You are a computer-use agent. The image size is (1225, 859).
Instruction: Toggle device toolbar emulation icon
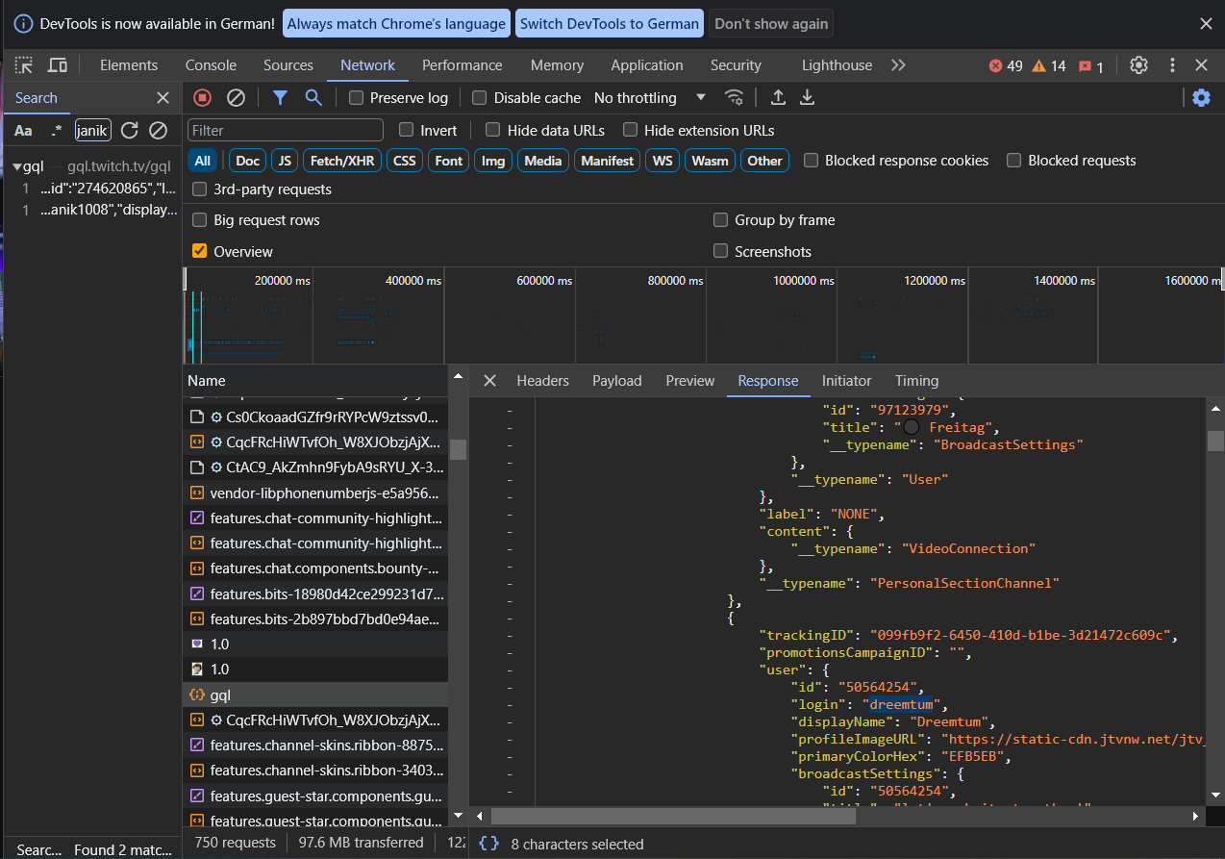[58, 65]
